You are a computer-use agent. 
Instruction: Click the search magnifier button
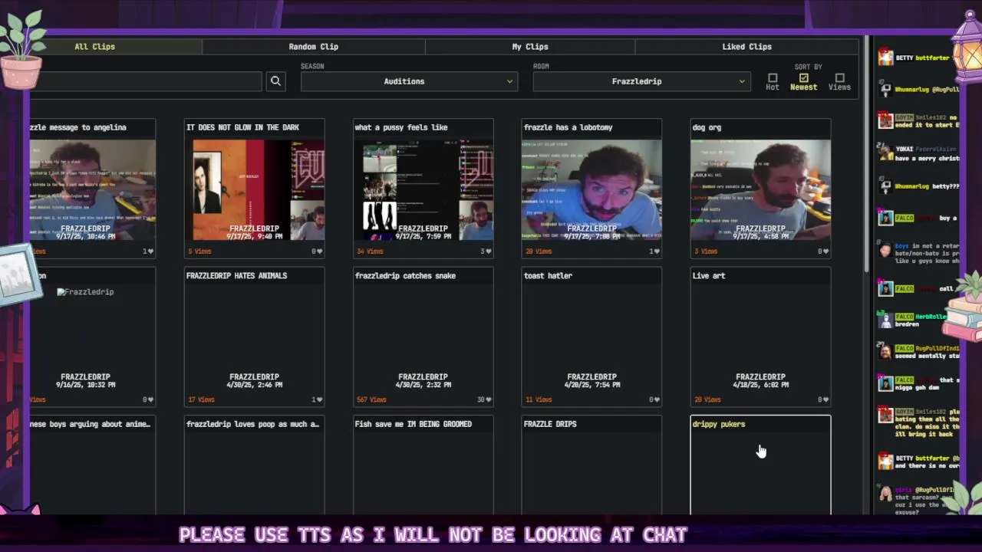click(x=275, y=81)
